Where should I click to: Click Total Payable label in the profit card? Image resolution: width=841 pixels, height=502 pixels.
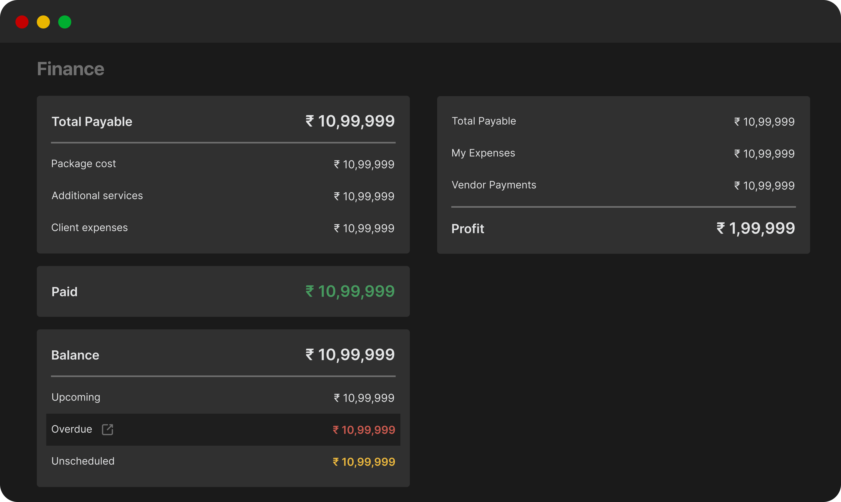[484, 121]
